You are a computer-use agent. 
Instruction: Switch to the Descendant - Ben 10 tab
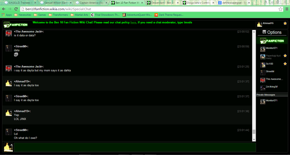tap(163, 3)
